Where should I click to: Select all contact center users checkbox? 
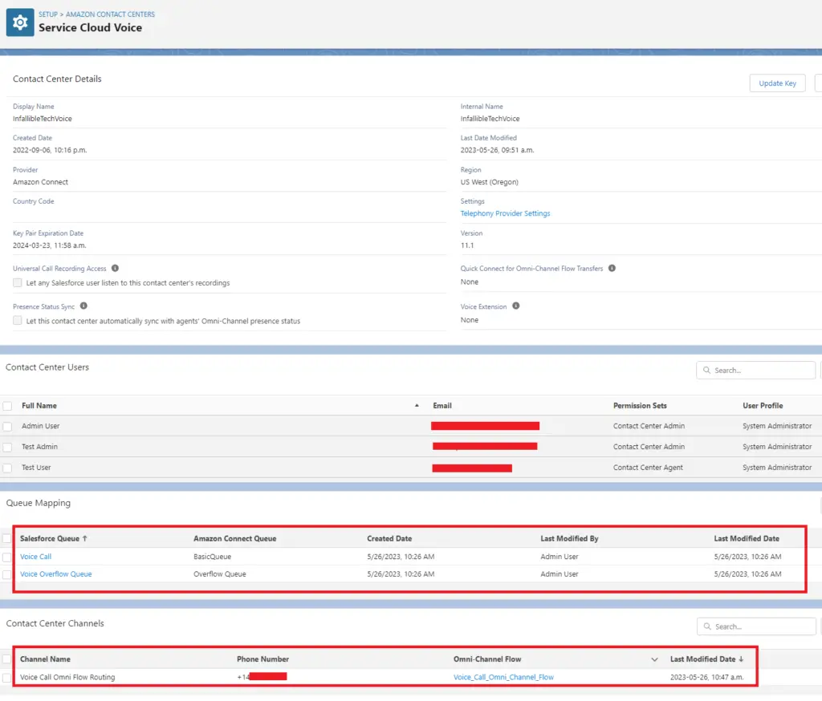[x=7, y=406]
